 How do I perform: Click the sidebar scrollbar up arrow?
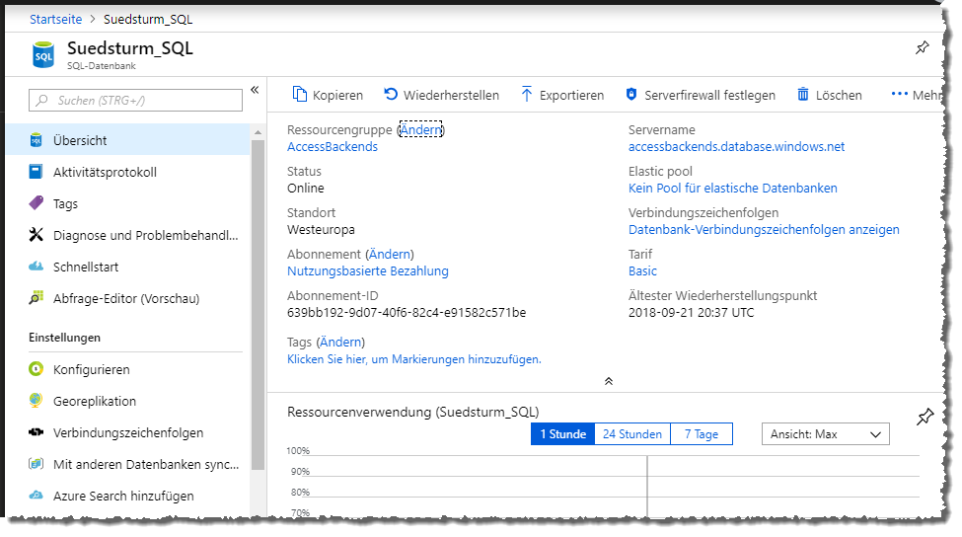point(258,132)
